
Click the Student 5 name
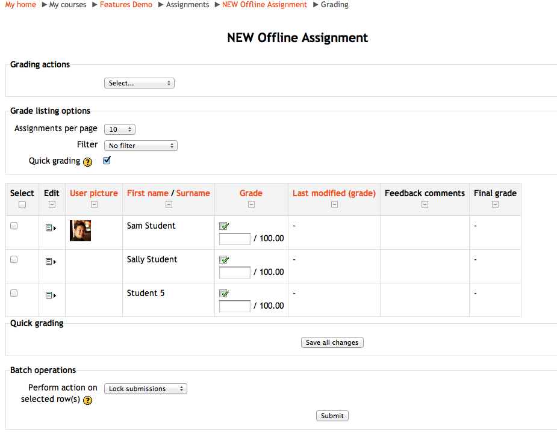(146, 293)
